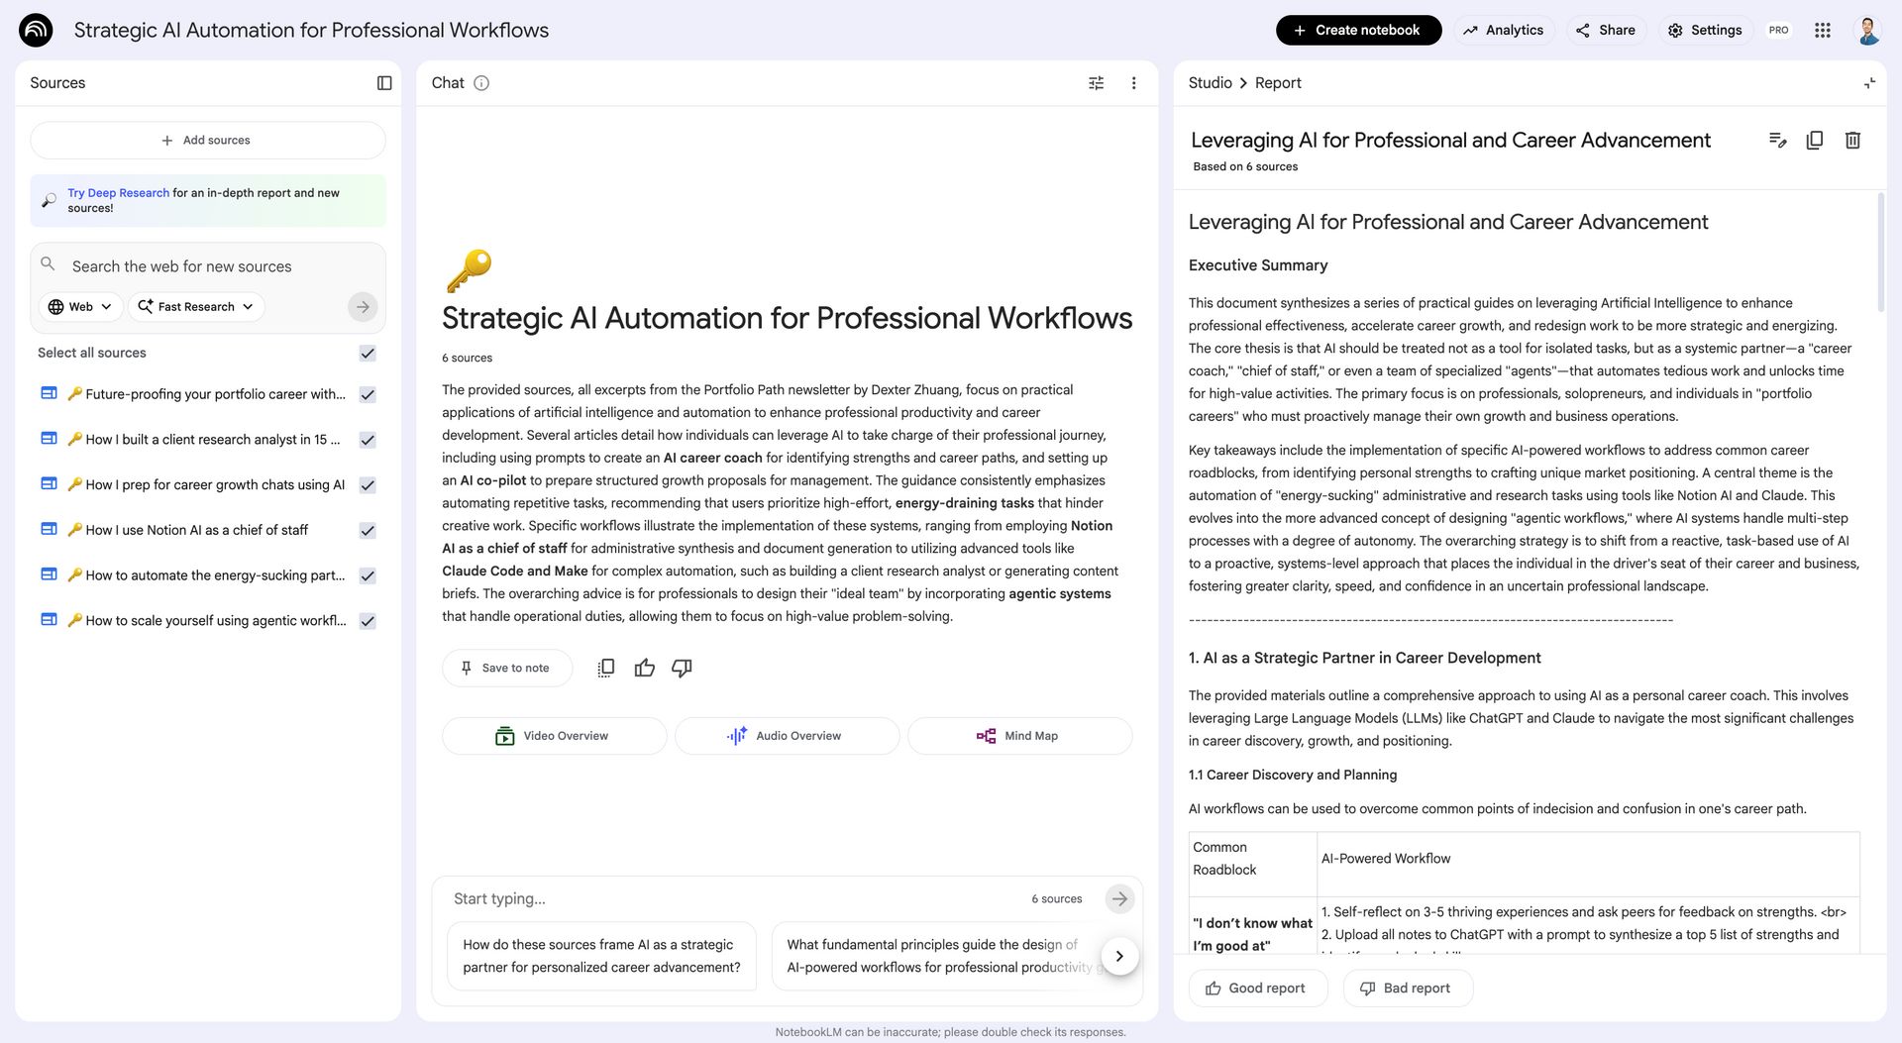The image size is (1902, 1043).
Task: Click source icon for How I use Notion AI
Action: click(x=49, y=530)
